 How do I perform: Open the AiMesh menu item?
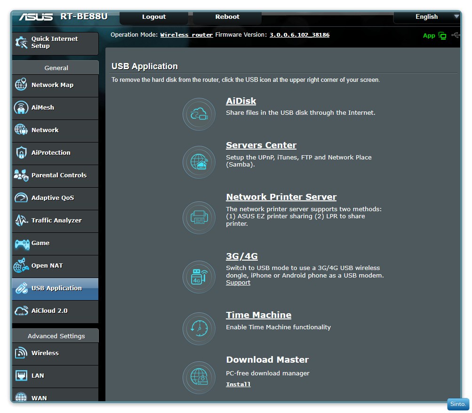pyautogui.click(x=55, y=108)
